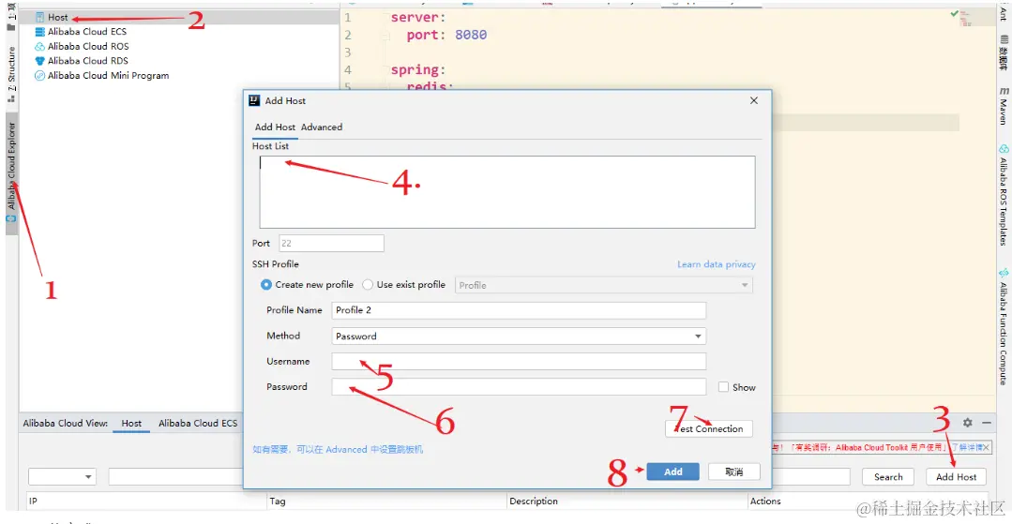This screenshot has height=524, width=1012.
Task: Click the Username input field
Action: (519, 362)
